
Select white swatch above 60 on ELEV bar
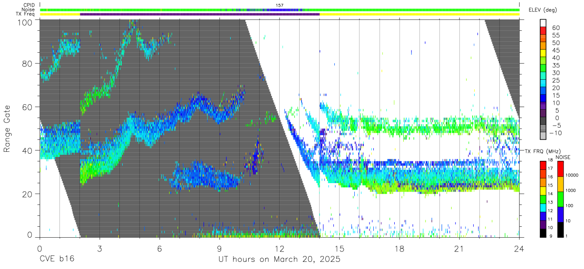pyautogui.click(x=543, y=24)
